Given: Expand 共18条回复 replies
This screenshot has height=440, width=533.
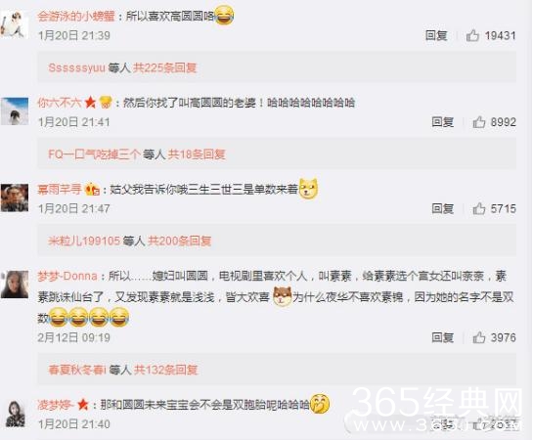Looking at the screenshot, I should [197, 154].
